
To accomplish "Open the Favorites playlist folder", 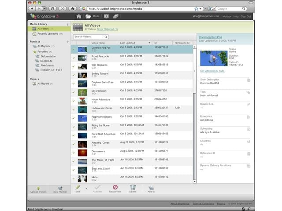I will click(42, 52).
